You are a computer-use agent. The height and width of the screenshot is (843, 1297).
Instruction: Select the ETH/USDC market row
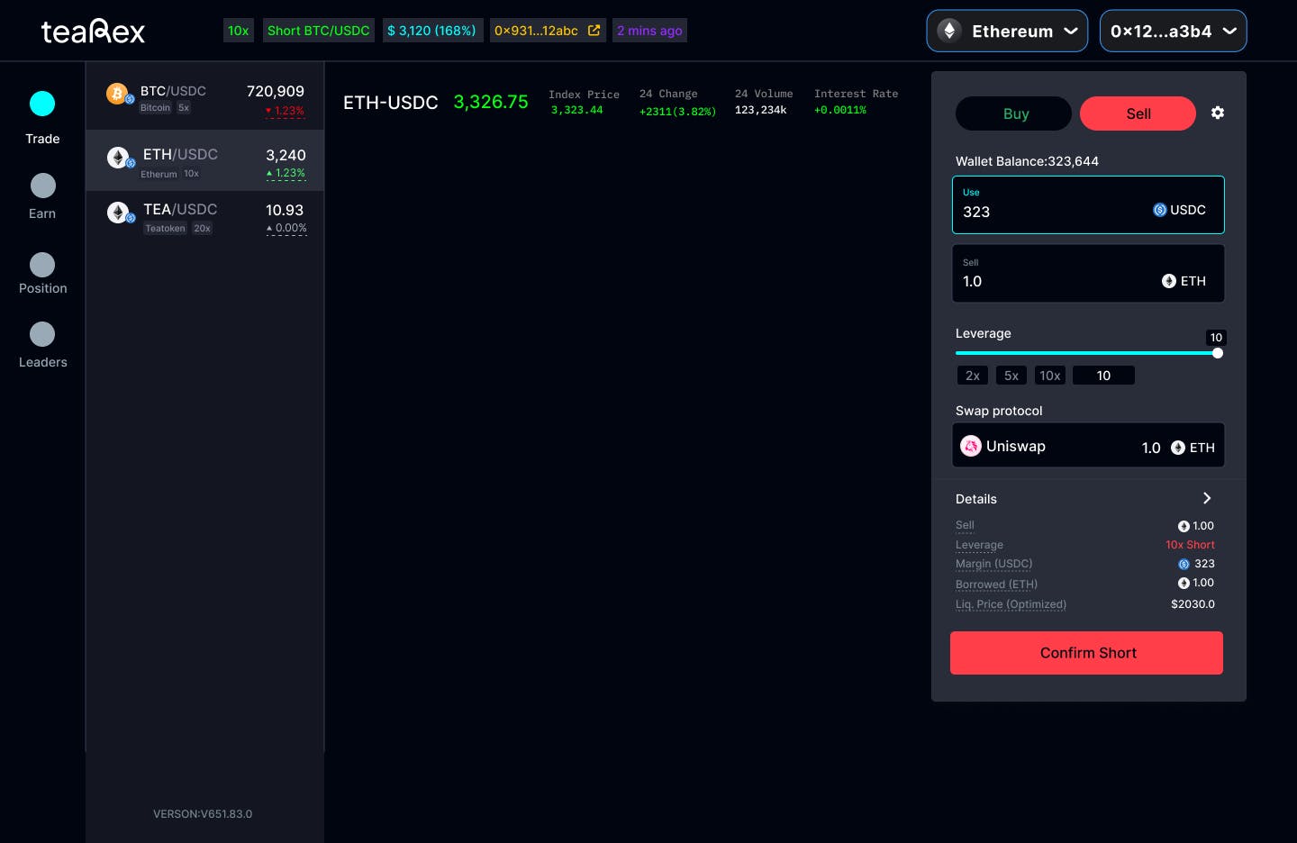coord(204,160)
